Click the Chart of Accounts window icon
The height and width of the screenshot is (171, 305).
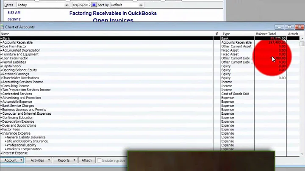(2, 27)
